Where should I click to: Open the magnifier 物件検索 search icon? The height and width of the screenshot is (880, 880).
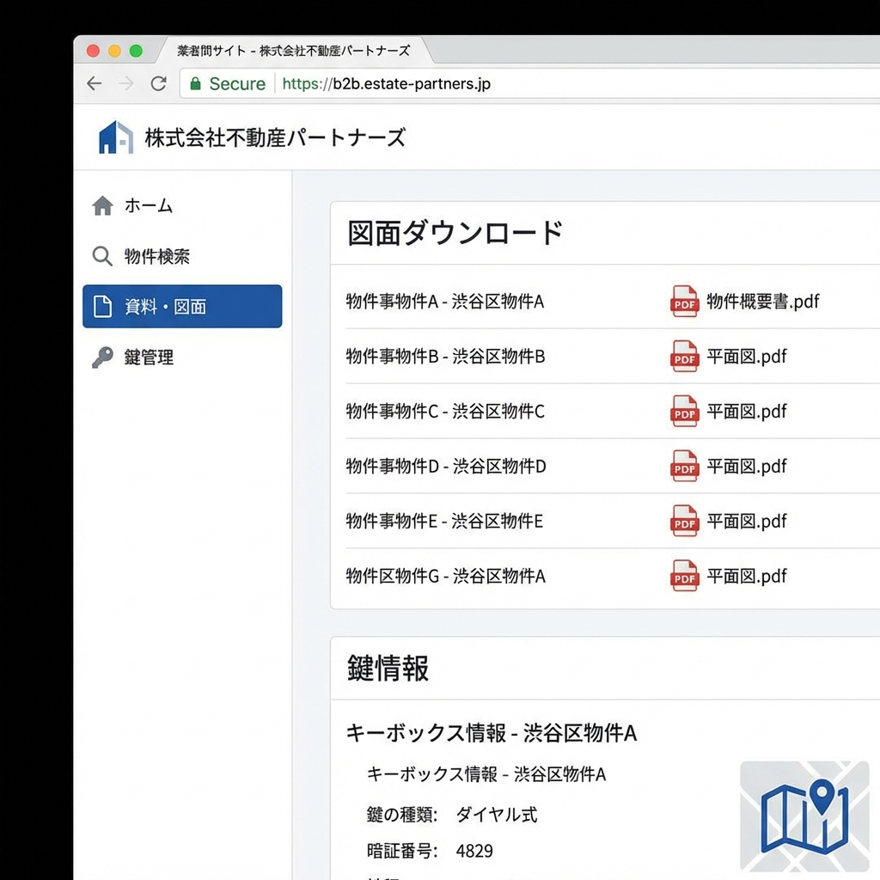tap(102, 256)
